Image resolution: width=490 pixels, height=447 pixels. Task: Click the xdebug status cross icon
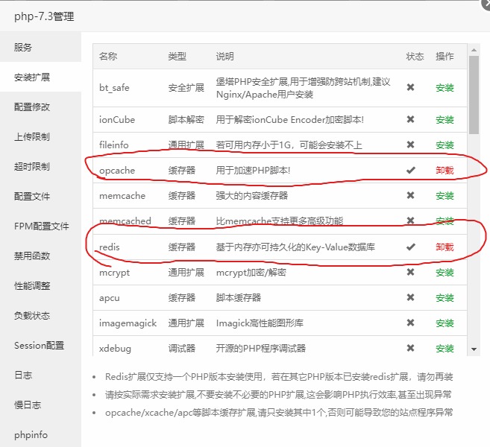point(411,348)
